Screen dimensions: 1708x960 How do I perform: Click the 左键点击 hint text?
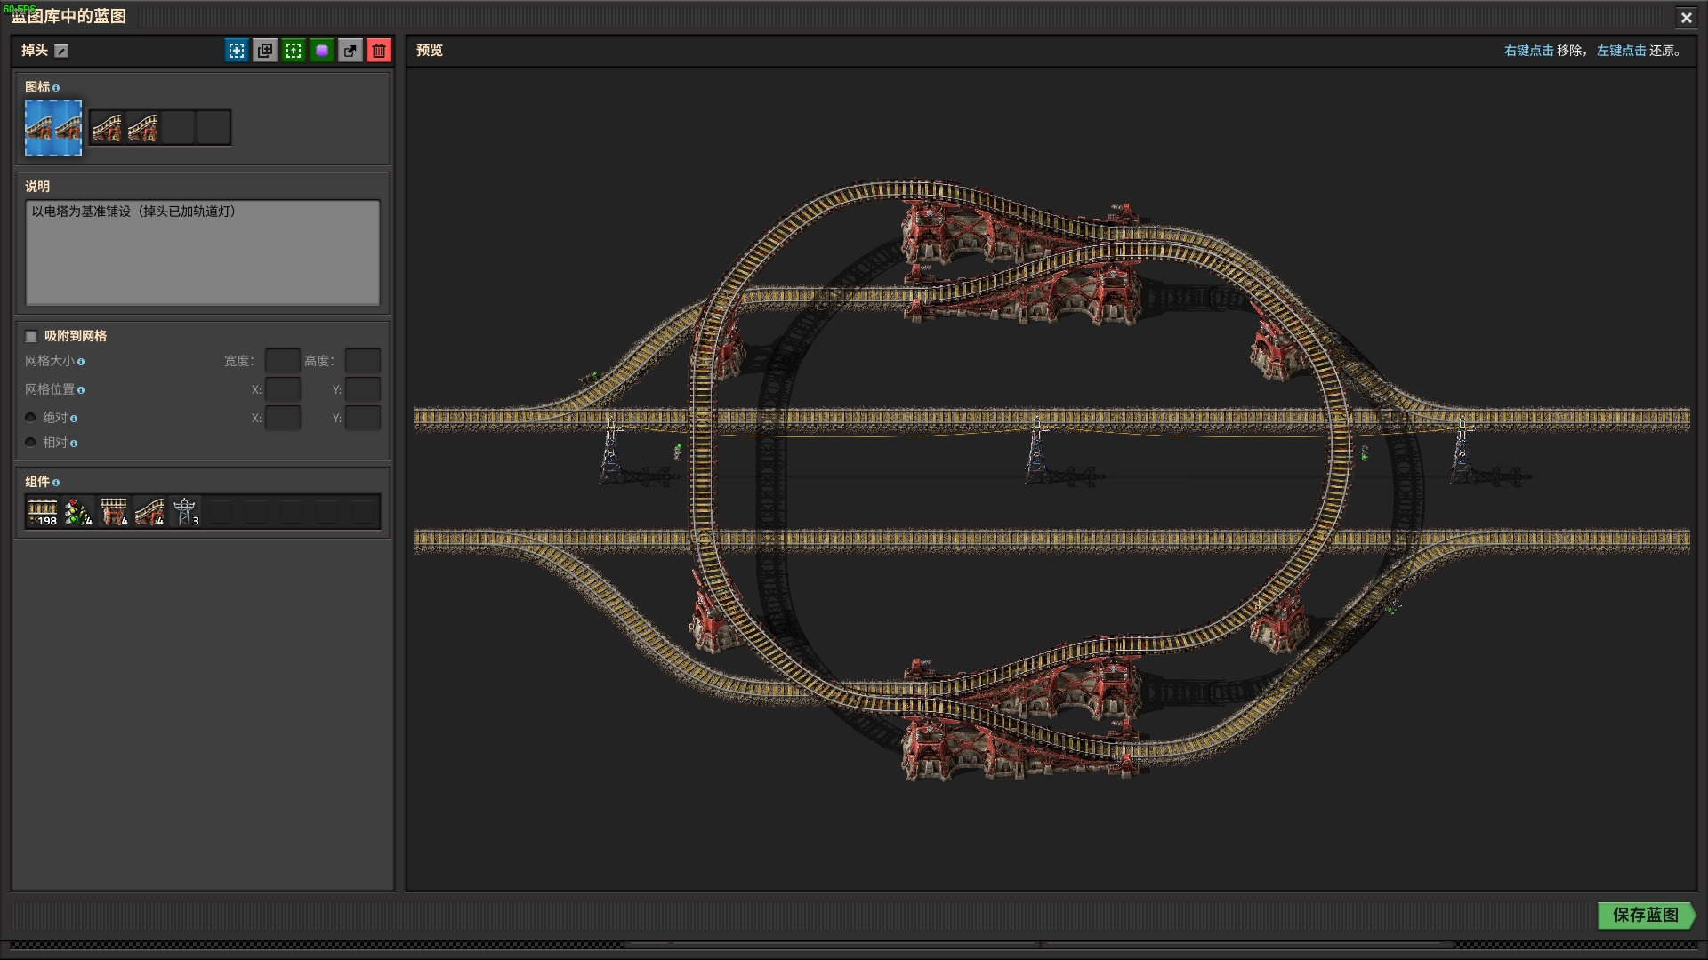[x=1622, y=51]
